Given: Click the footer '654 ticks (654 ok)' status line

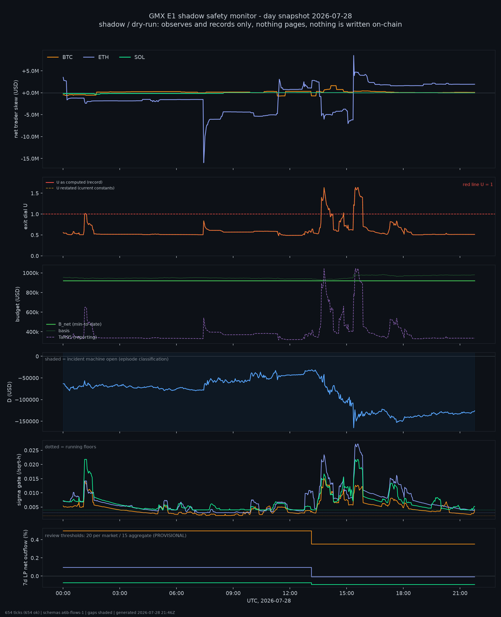Looking at the screenshot, I should pos(90,613).
